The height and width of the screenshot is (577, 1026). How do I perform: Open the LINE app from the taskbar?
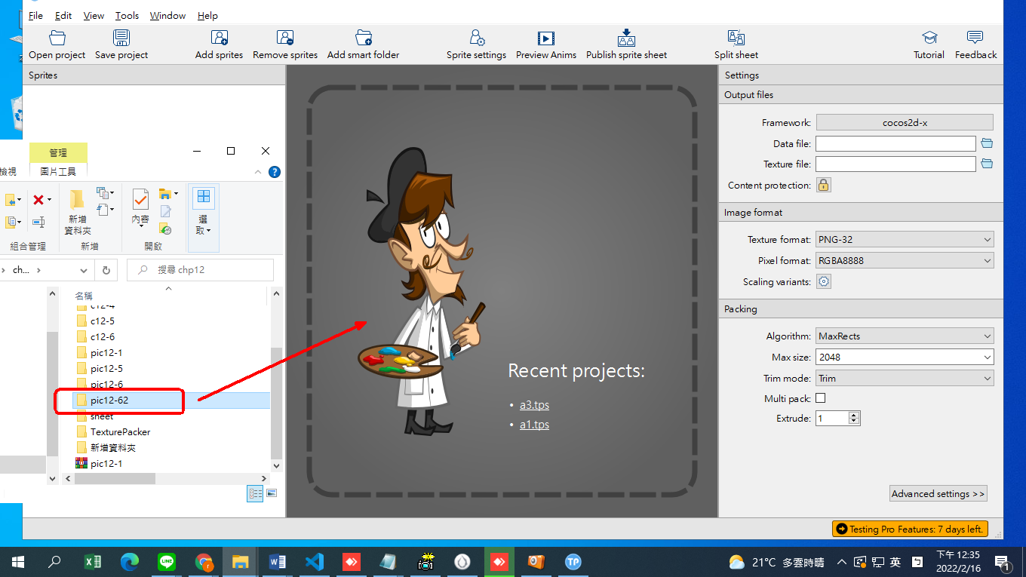pos(167,562)
